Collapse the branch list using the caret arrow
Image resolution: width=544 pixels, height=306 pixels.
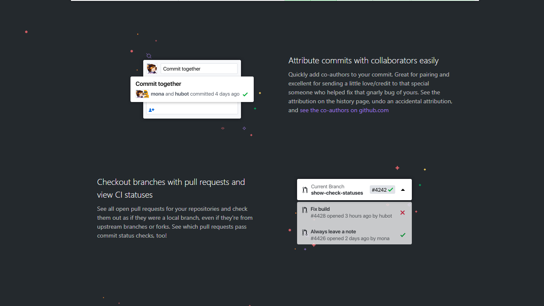pos(403,190)
